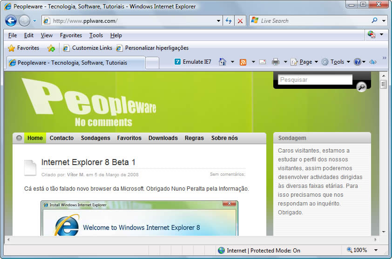The image size is (392, 259).
Task: Click the magnifier button beside Pesquisar field
Action: pyautogui.click(x=361, y=87)
